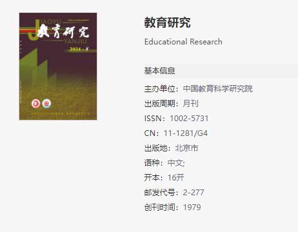Click the language value 中文
298x232 pixels.
175,163
